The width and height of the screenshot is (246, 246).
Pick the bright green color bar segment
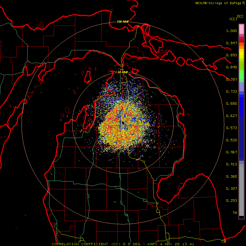(241, 75)
